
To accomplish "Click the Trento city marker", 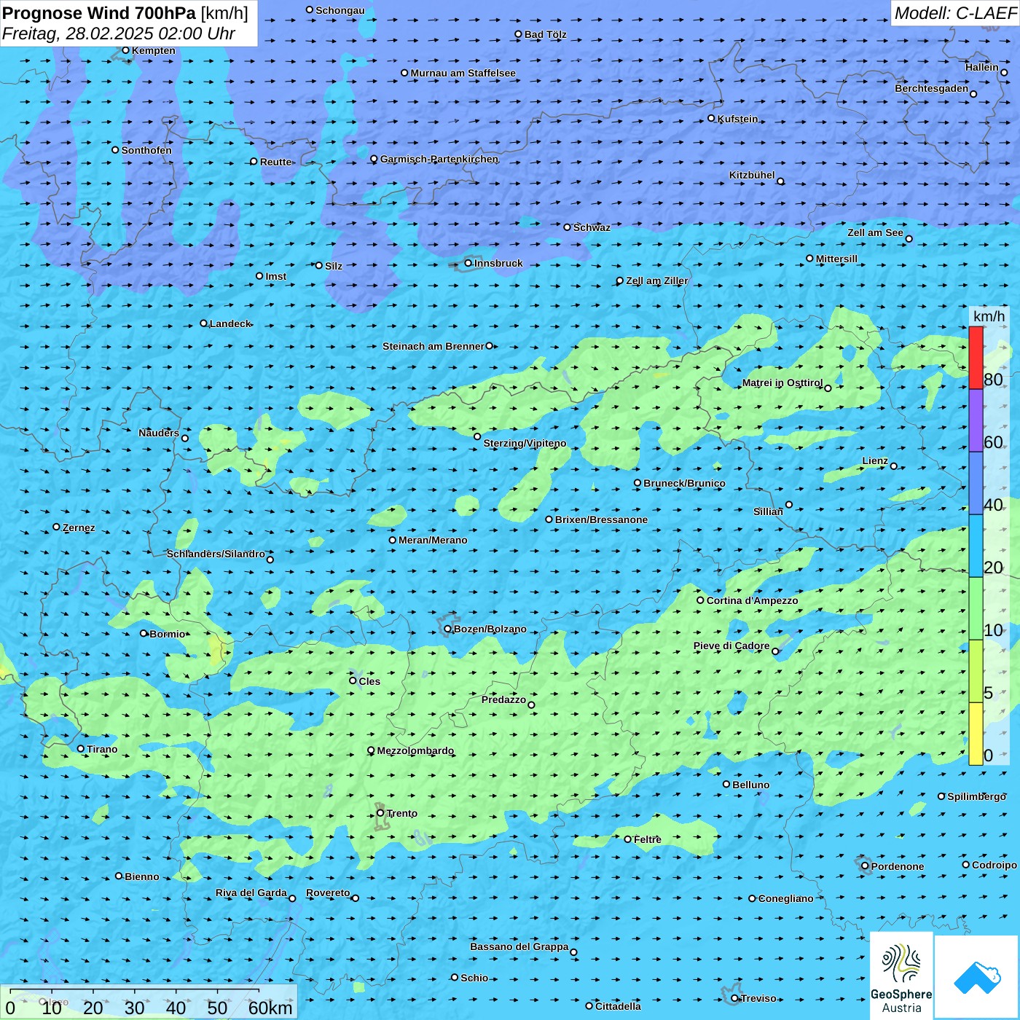I will [380, 813].
